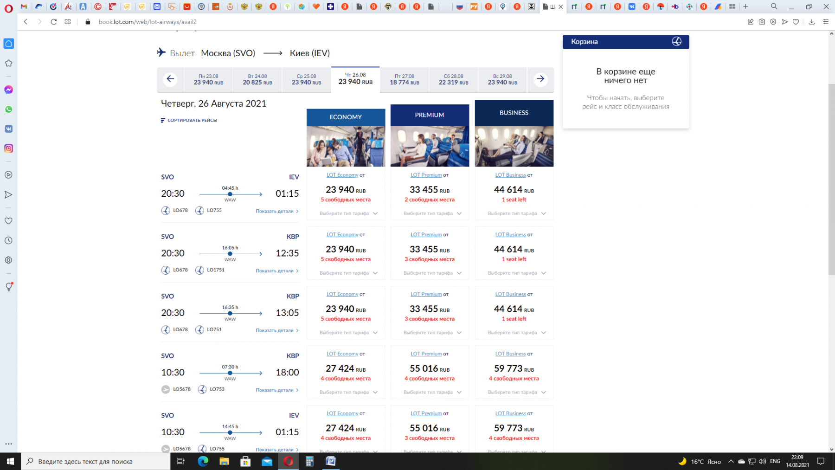Expand Economy fare type for 12:35 arrival flight
835x470 pixels.
348,273
